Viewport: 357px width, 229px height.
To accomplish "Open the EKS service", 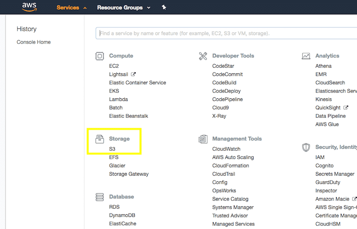I will (114, 91).
